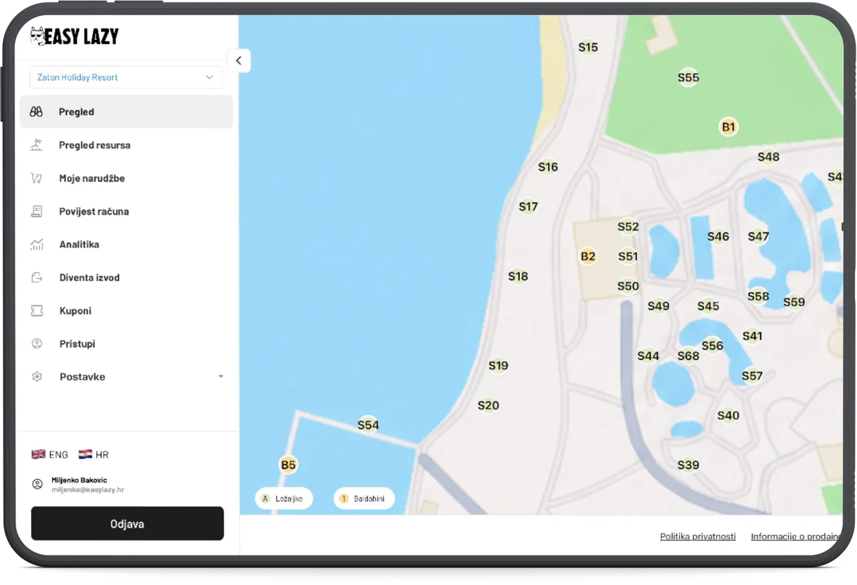Click the cart icon beside Moje narudžbe

coord(36,178)
